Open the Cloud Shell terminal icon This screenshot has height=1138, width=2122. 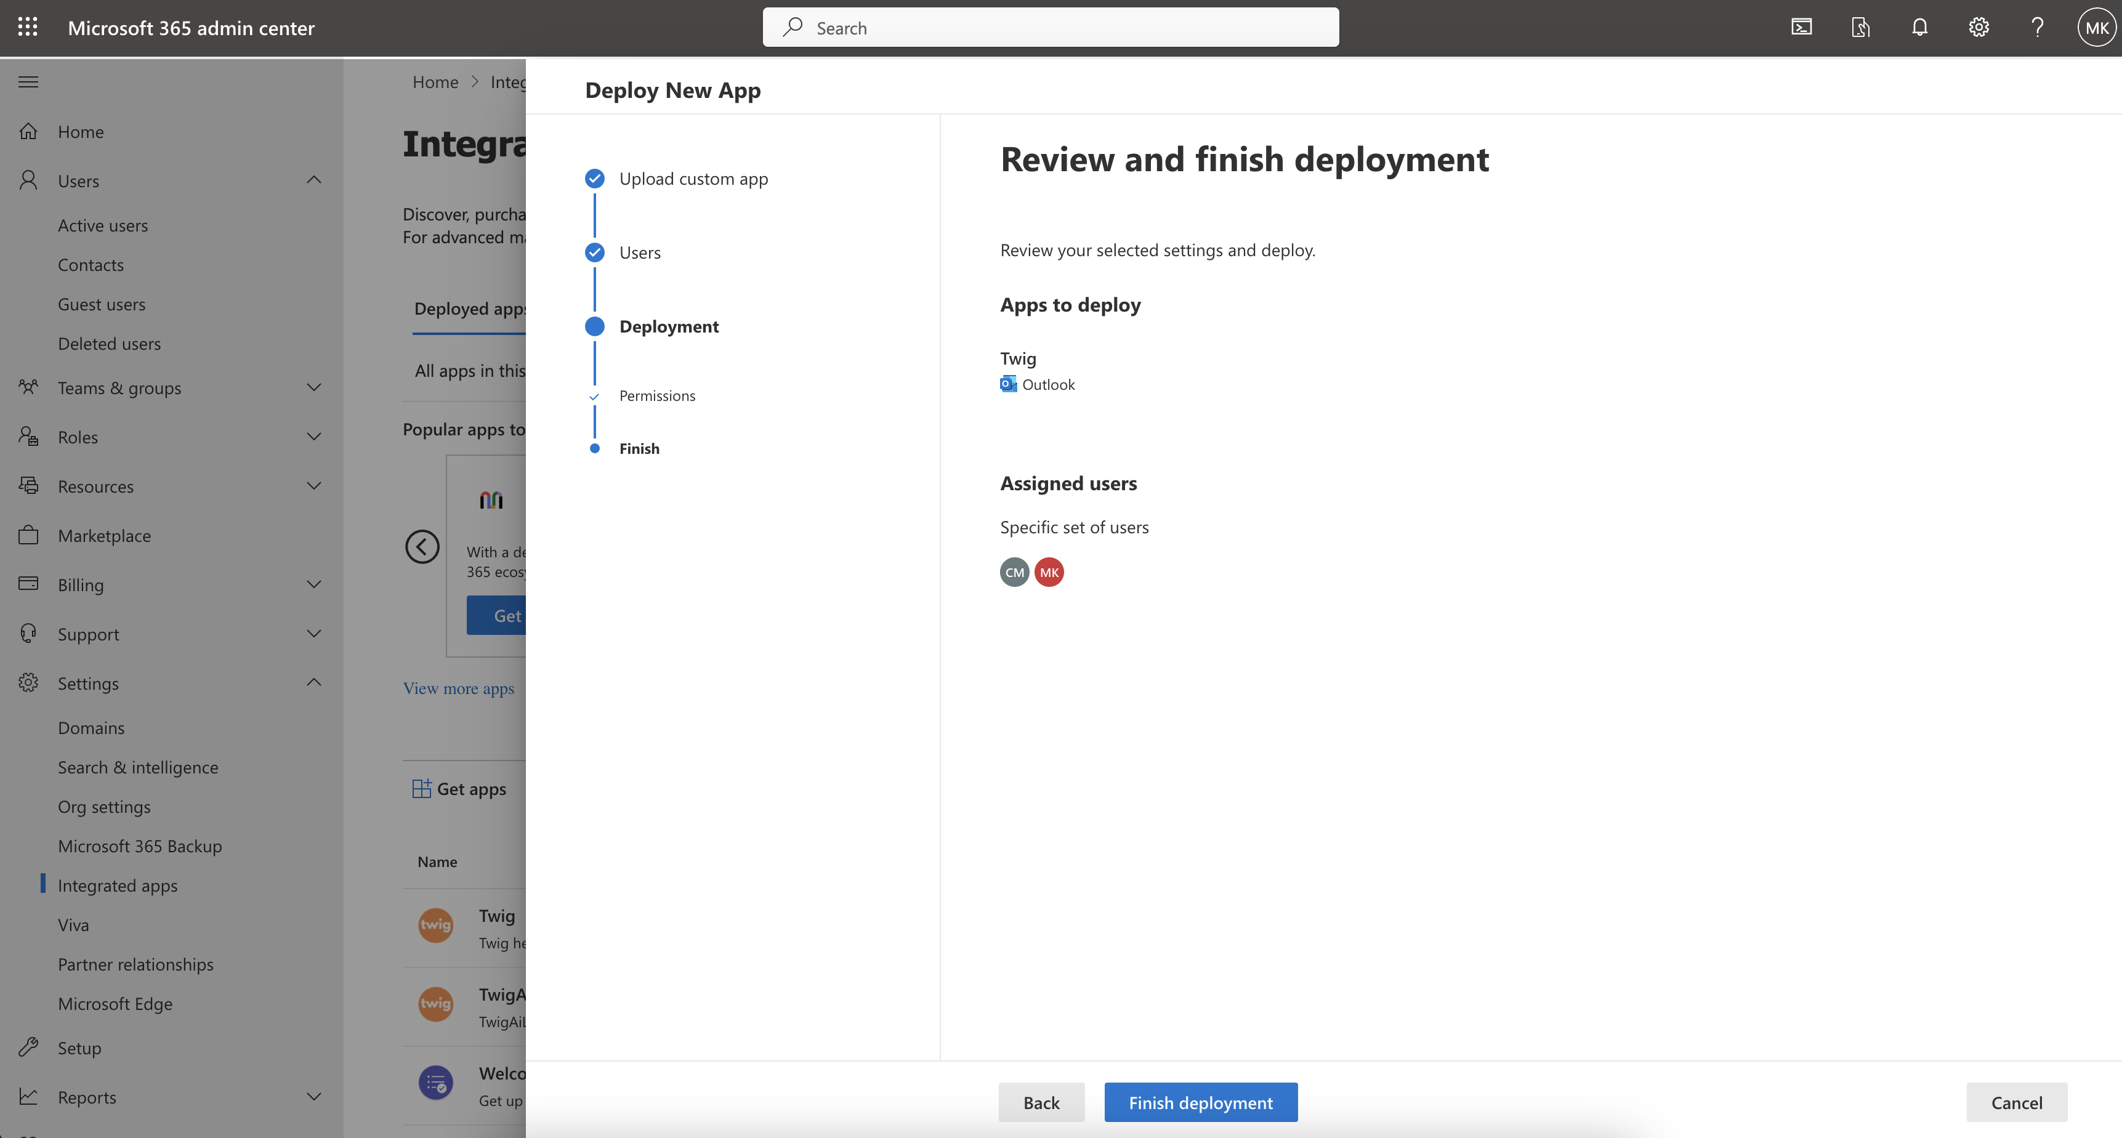tap(1802, 27)
